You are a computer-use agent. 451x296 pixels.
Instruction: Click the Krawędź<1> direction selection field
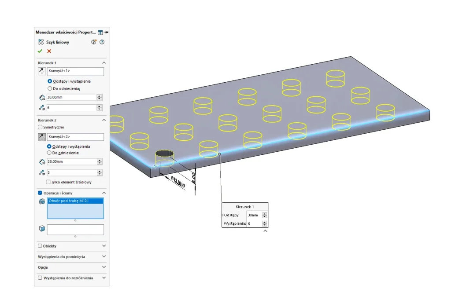click(x=75, y=71)
